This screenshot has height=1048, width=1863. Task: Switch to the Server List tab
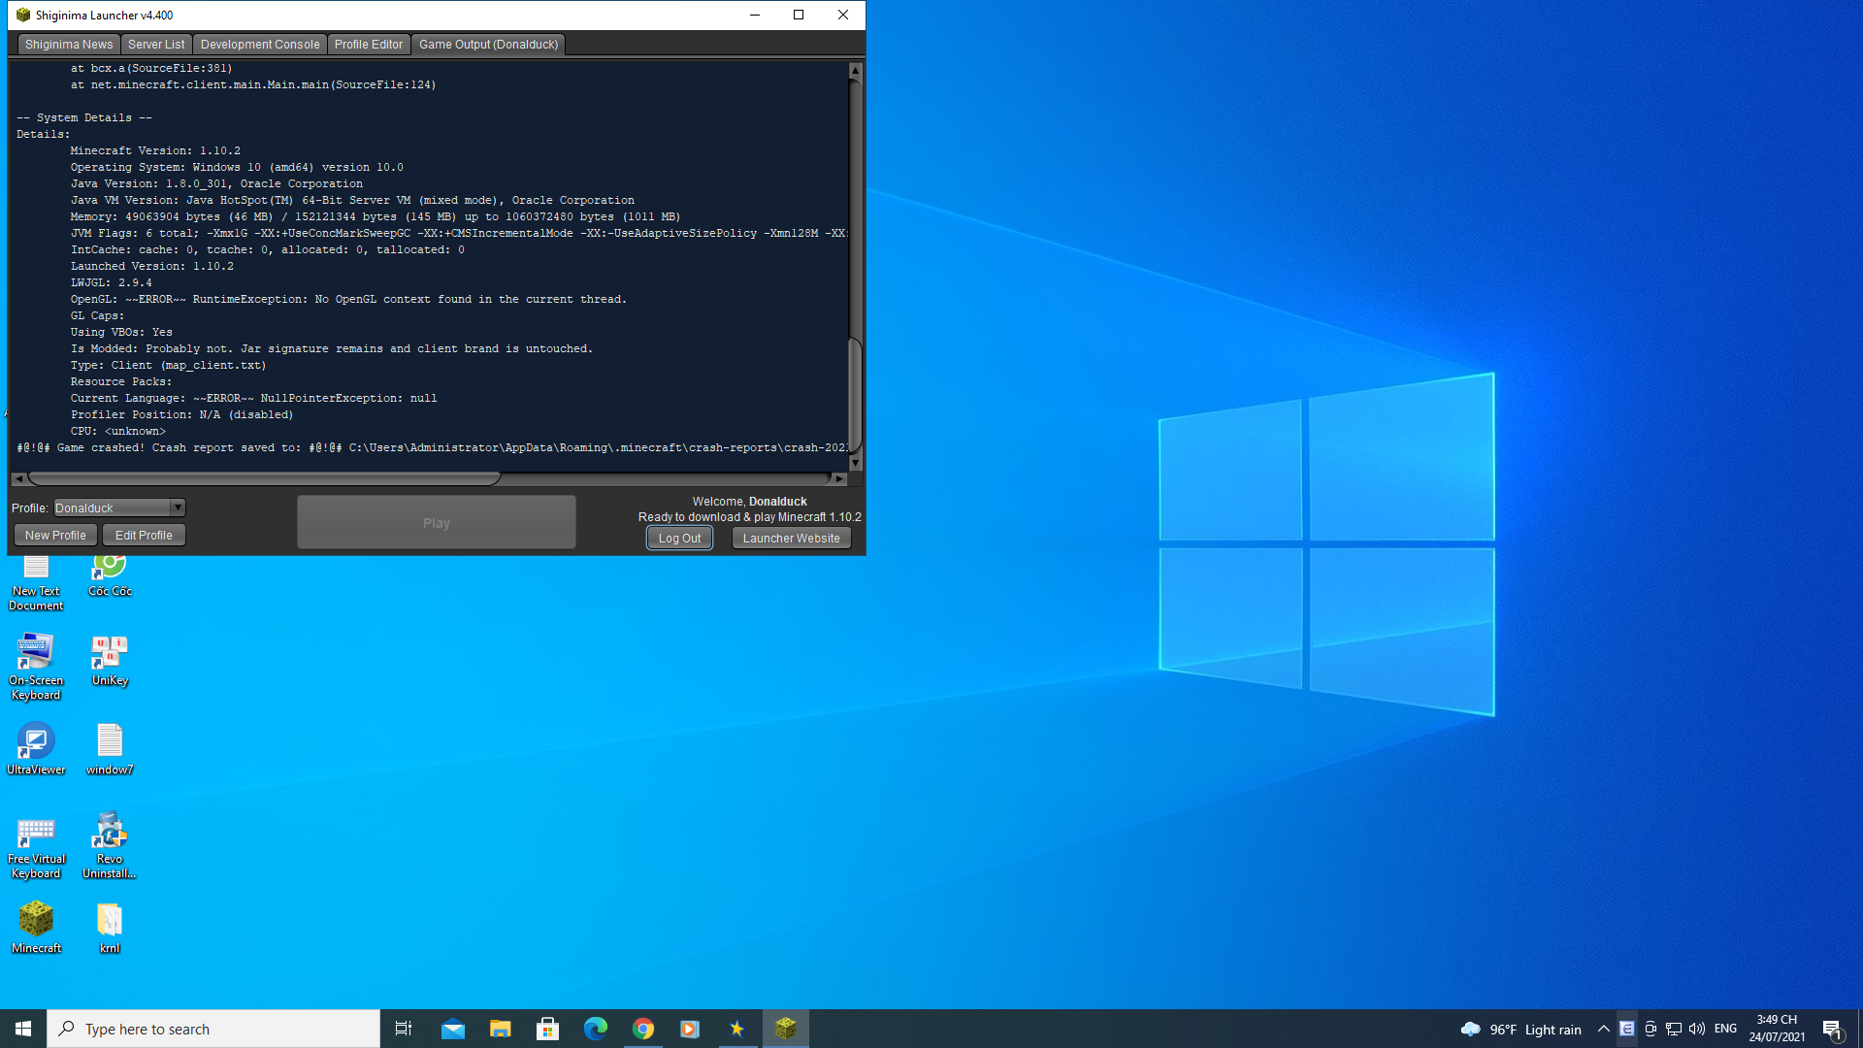(x=156, y=45)
